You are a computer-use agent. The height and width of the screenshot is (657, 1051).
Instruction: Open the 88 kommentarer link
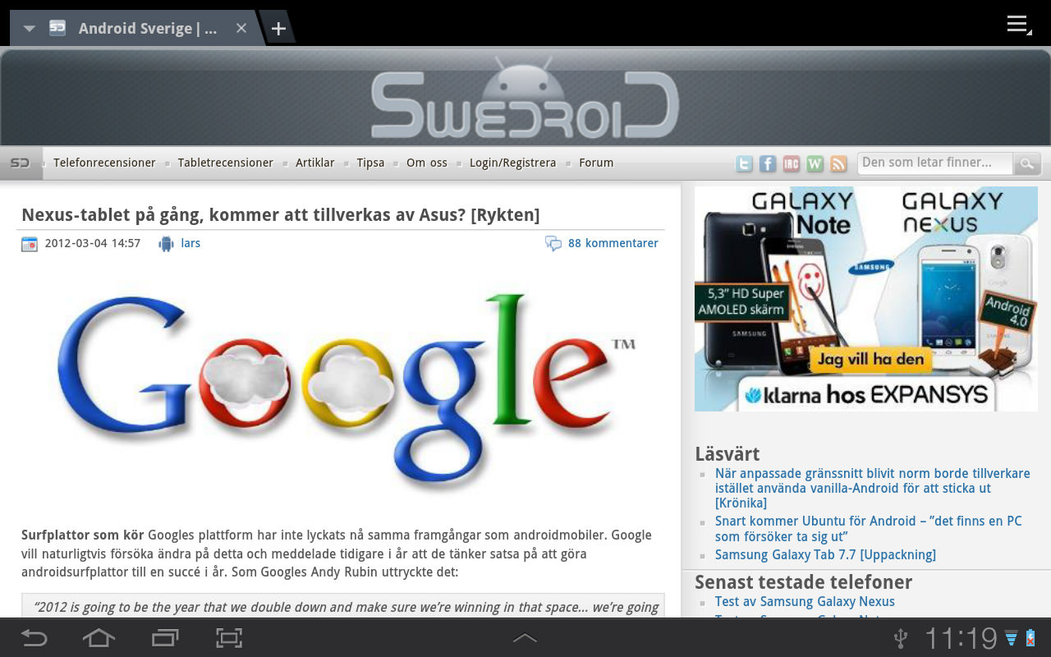pyautogui.click(x=613, y=243)
